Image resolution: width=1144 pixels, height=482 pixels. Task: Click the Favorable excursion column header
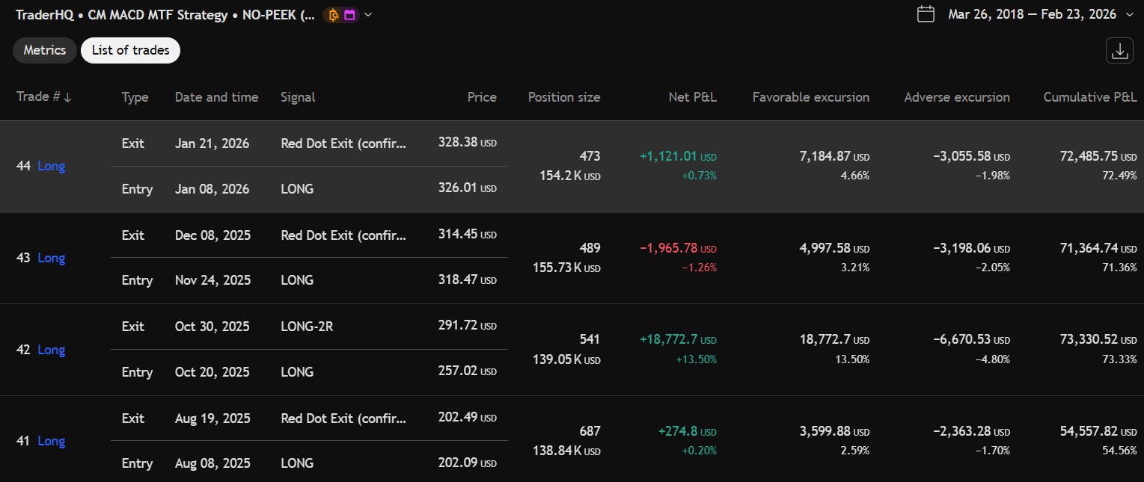[811, 97]
